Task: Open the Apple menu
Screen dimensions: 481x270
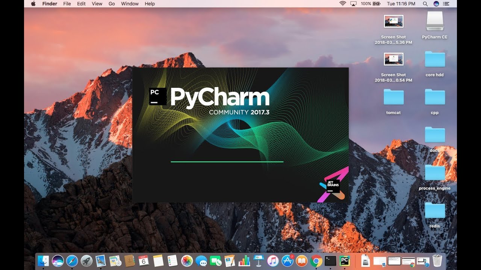Action: coord(33,4)
